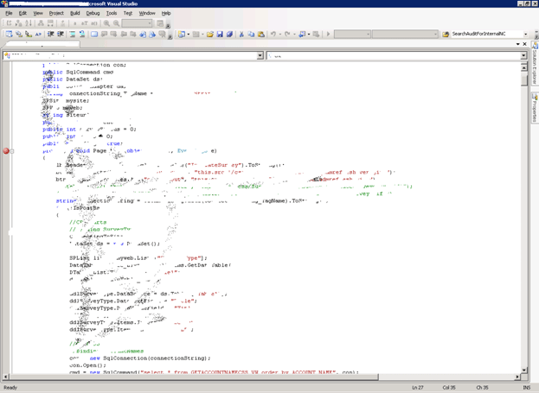The height and width of the screenshot is (393, 539).
Task: Open the Properties side tab
Action: (x=535, y=108)
